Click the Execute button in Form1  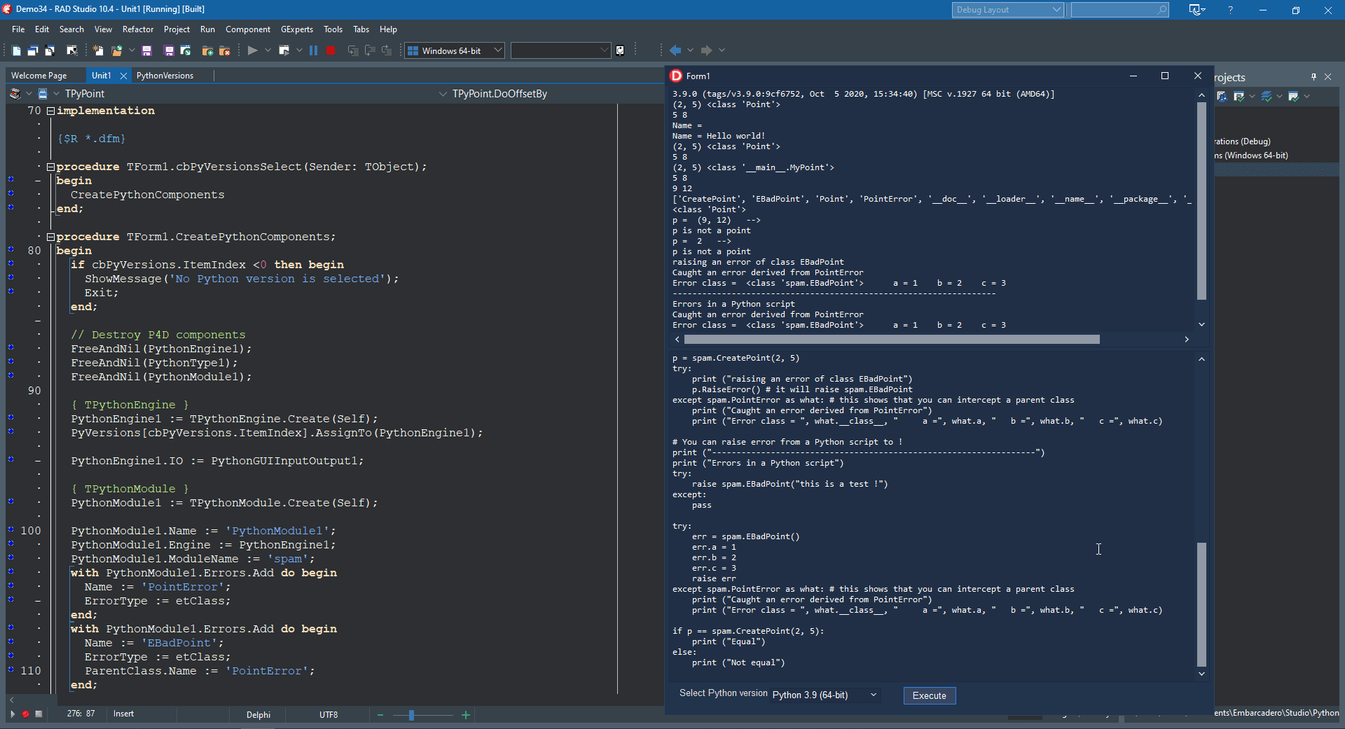tap(930, 695)
